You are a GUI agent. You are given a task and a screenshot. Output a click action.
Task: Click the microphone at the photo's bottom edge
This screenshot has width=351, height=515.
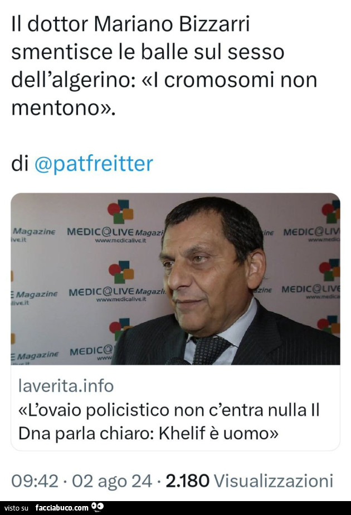point(177,361)
